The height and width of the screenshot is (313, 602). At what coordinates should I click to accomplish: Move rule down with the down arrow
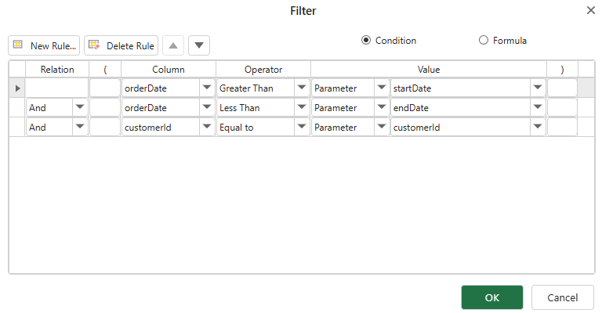tap(199, 45)
